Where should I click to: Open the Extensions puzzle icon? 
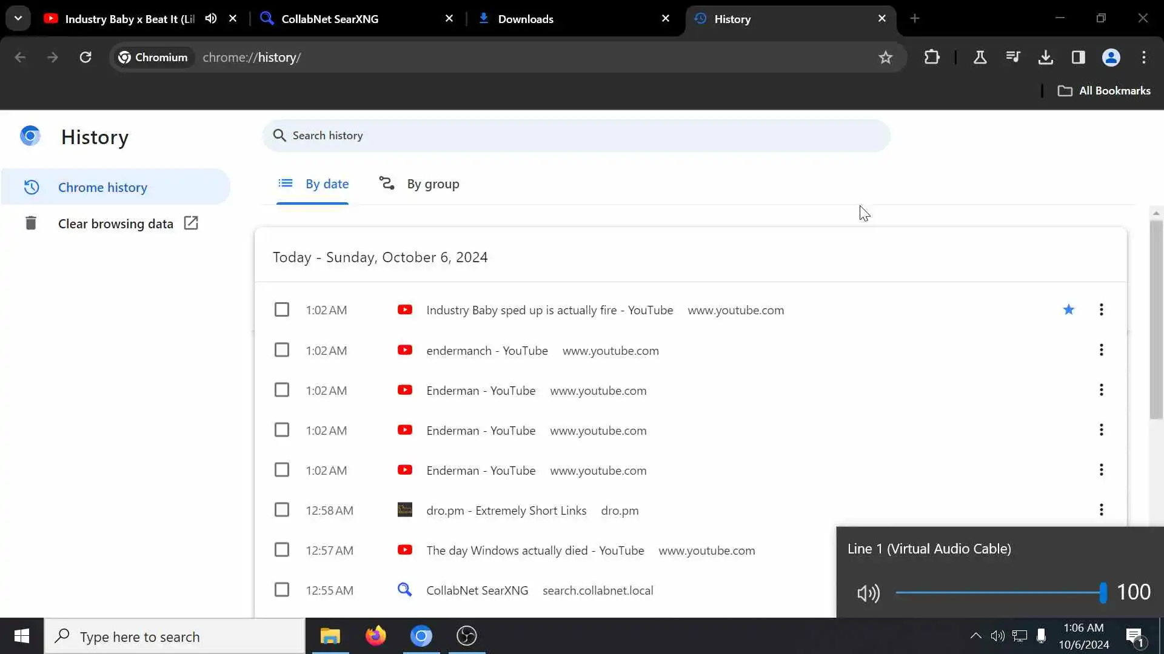tap(932, 58)
